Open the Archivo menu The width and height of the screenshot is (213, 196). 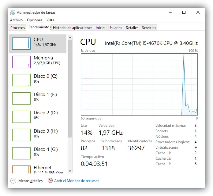(x=16, y=20)
